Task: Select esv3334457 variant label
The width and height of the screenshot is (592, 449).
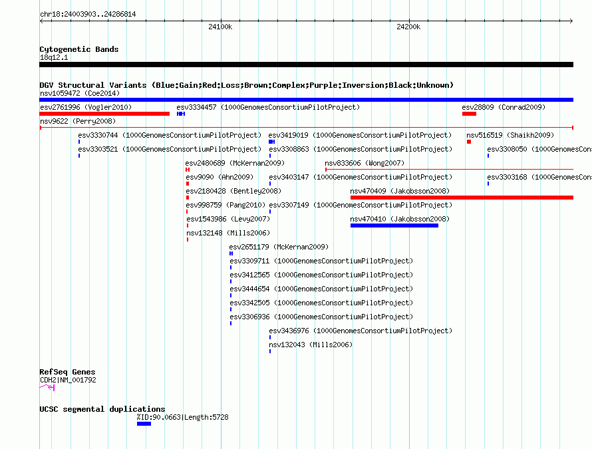Action: tap(268, 107)
